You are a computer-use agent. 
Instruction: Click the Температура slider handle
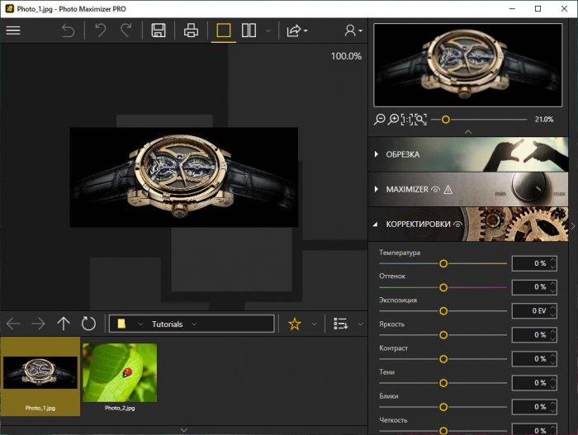pos(443,263)
